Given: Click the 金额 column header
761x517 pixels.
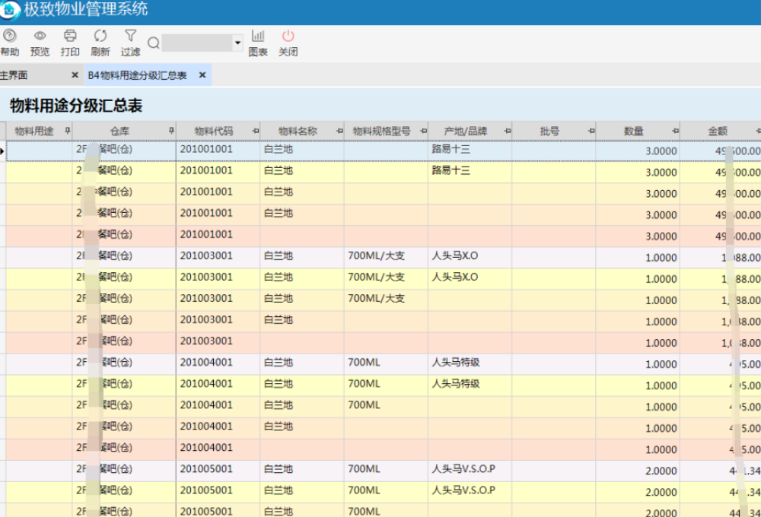Looking at the screenshot, I should (x=718, y=131).
